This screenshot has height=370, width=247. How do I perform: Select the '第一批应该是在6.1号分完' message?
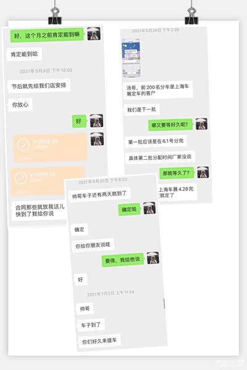(x=156, y=141)
